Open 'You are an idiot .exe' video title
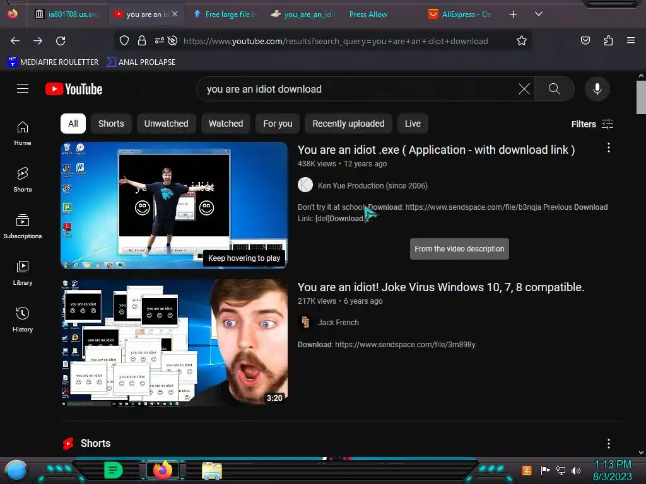The image size is (646, 484). coord(436,150)
